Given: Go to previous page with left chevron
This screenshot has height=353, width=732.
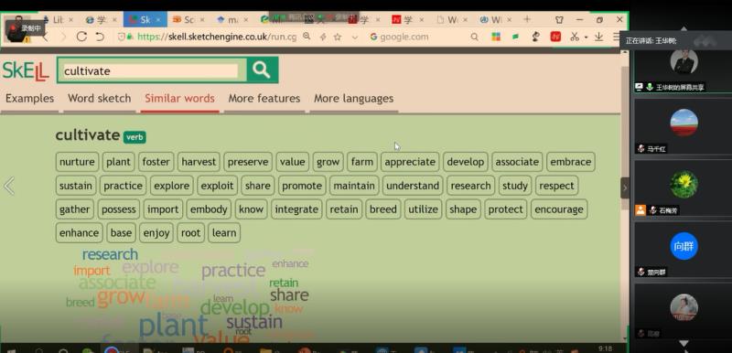Looking at the screenshot, I should point(9,186).
